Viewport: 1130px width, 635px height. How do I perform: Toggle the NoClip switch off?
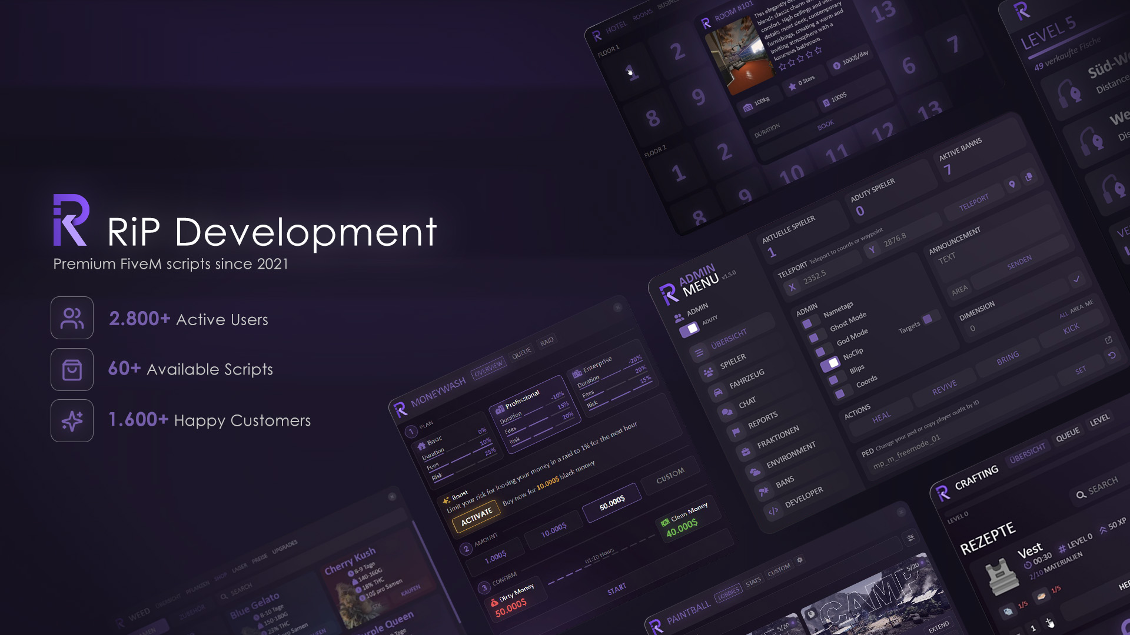(830, 365)
